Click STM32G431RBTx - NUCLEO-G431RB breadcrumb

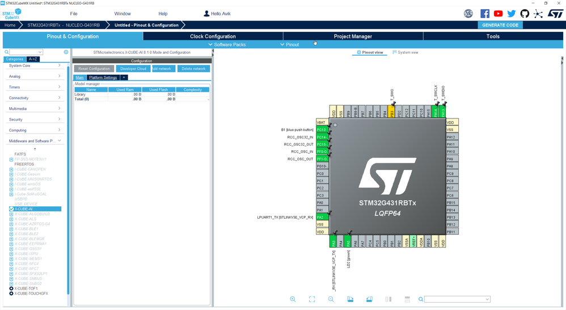[x=64, y=25]
